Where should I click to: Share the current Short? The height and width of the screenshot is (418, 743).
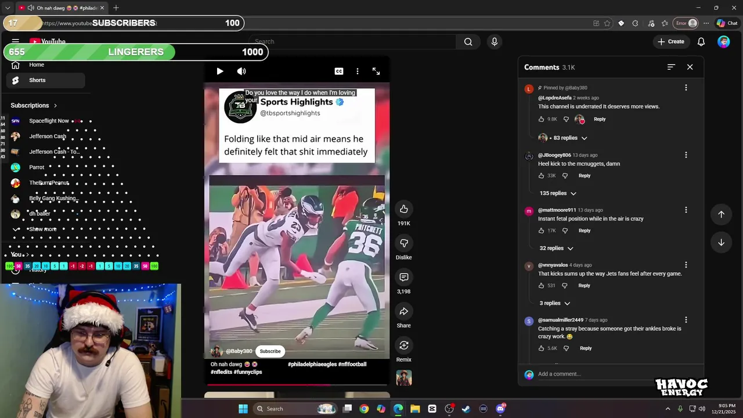coord(404,311)
